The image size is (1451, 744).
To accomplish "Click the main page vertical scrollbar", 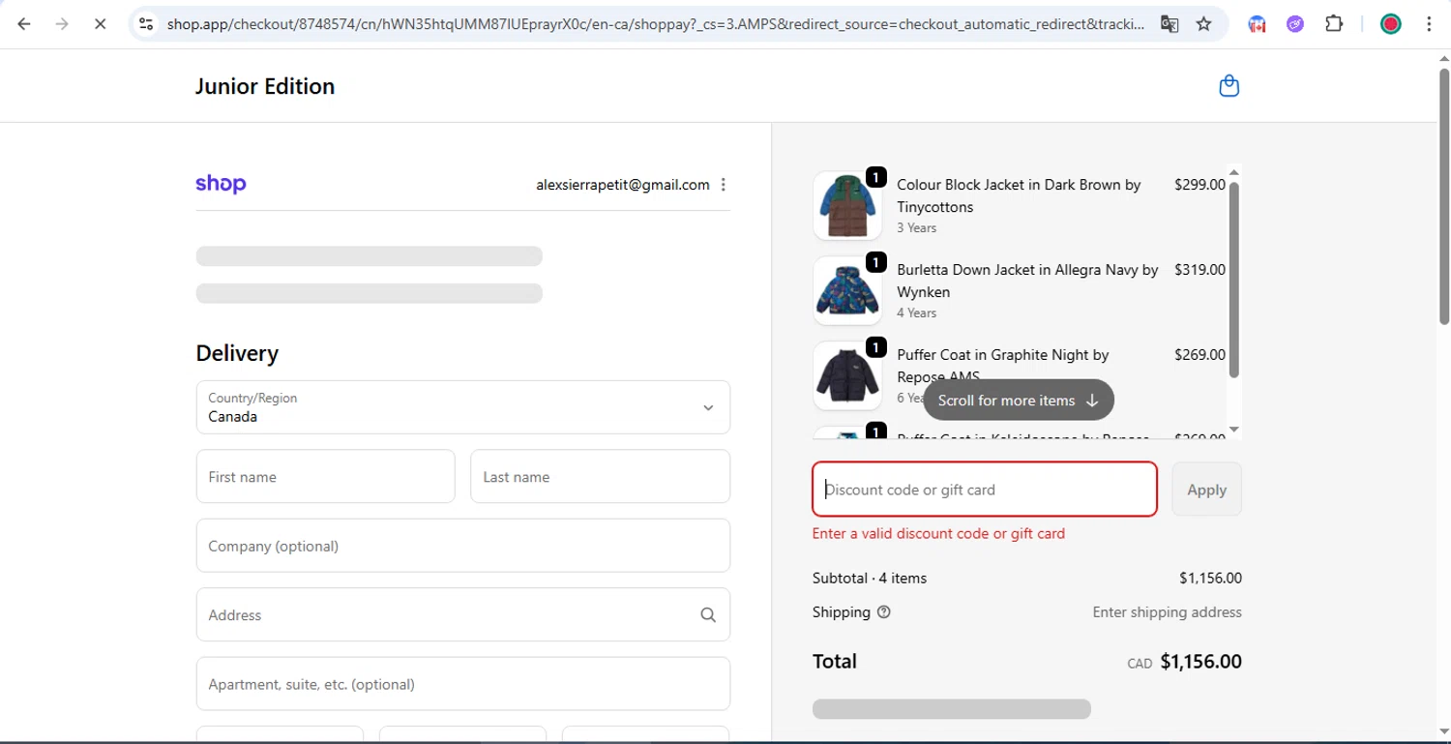I will 1444,195.
